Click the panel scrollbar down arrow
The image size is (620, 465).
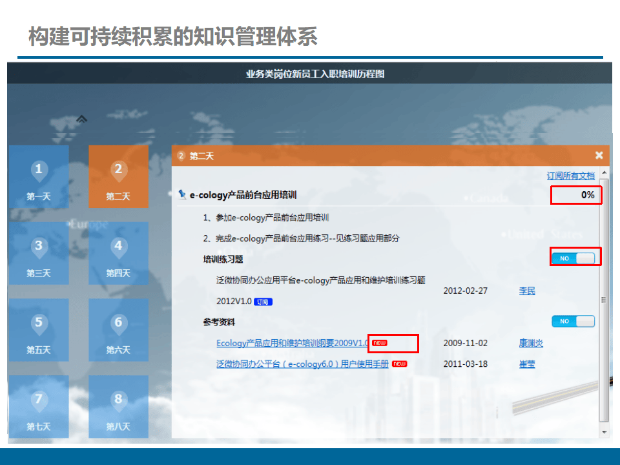(x=604, y=432)
